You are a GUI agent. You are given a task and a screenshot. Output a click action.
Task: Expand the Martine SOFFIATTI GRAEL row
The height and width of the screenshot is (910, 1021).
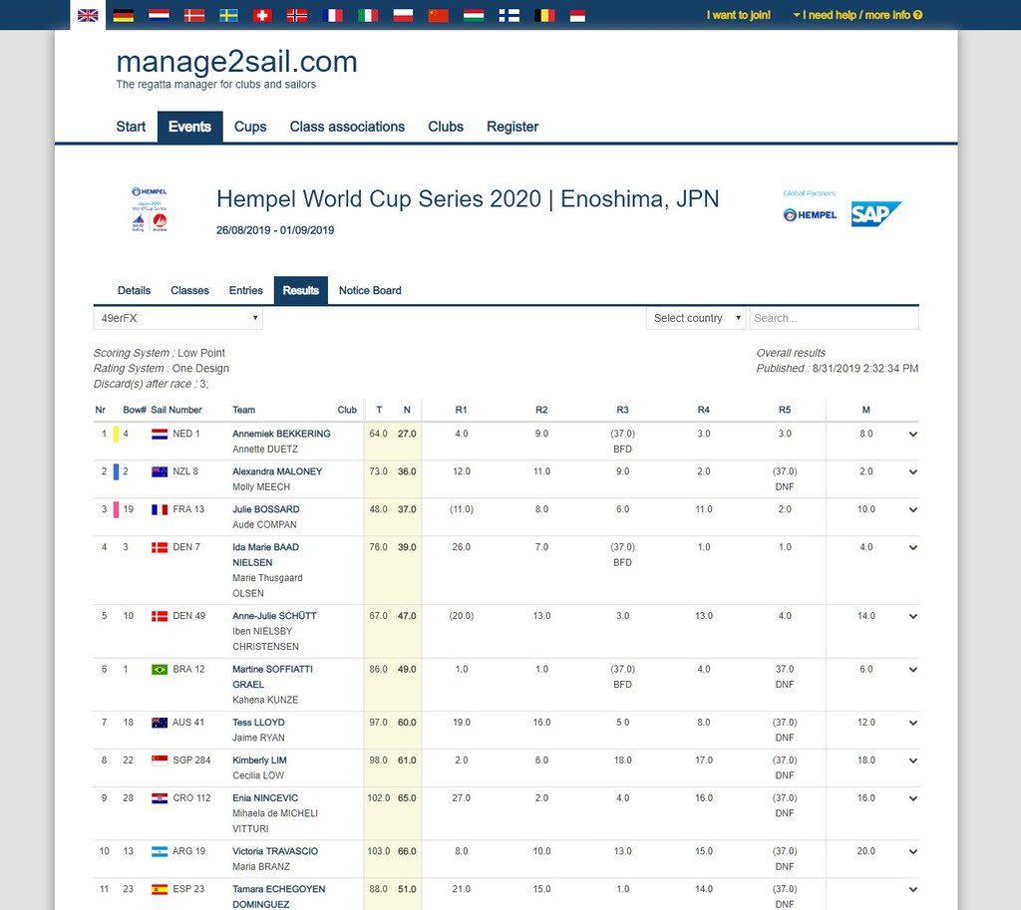tap(913, 670)
